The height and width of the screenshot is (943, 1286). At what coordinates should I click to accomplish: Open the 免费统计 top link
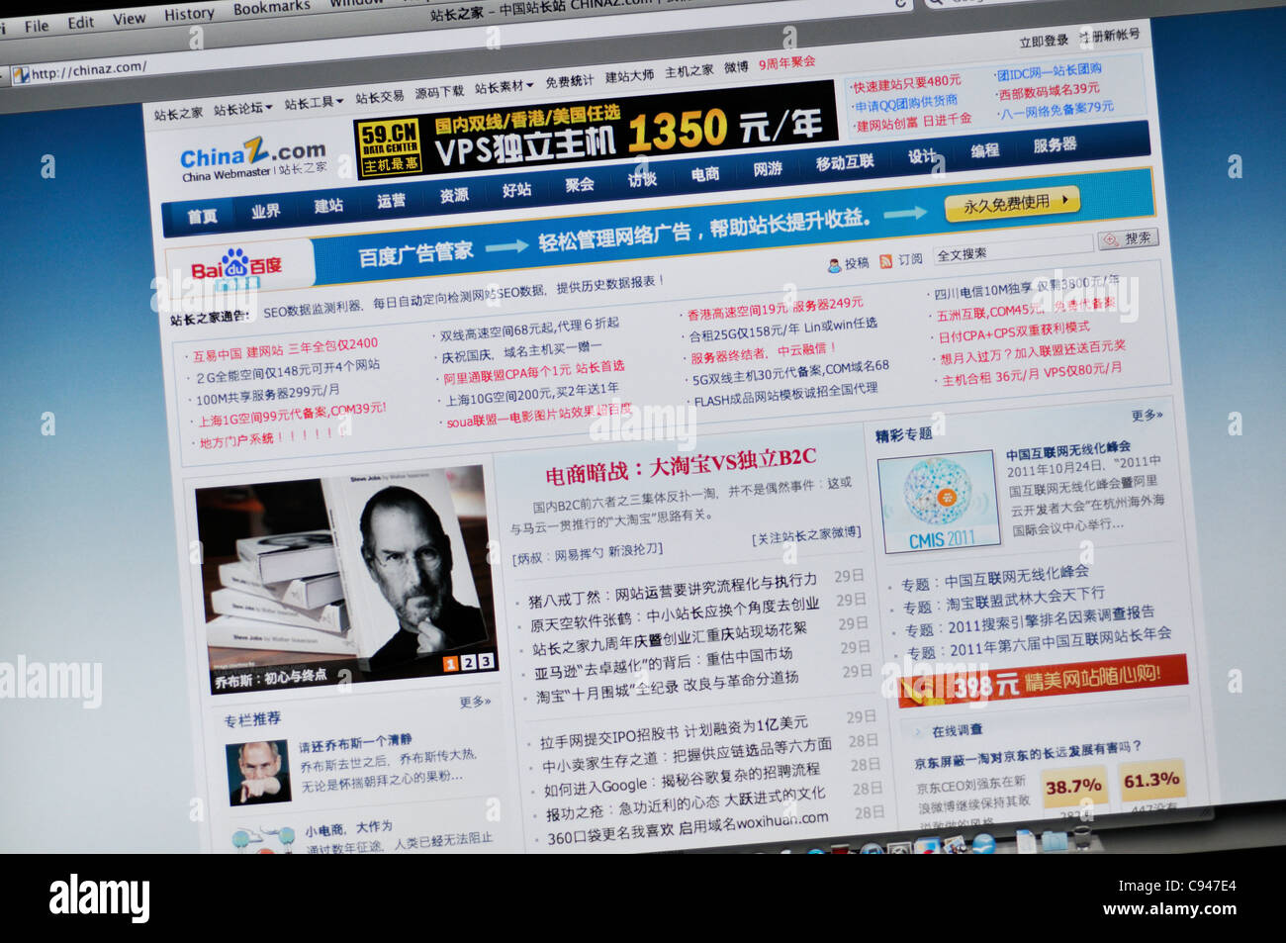570,81
